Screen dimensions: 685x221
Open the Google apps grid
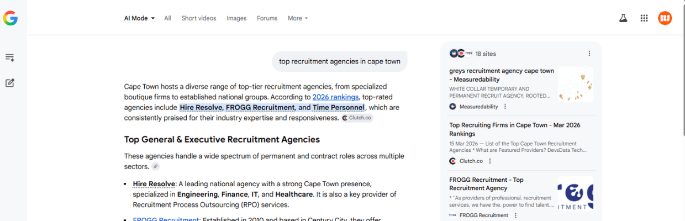pos(644,18)
